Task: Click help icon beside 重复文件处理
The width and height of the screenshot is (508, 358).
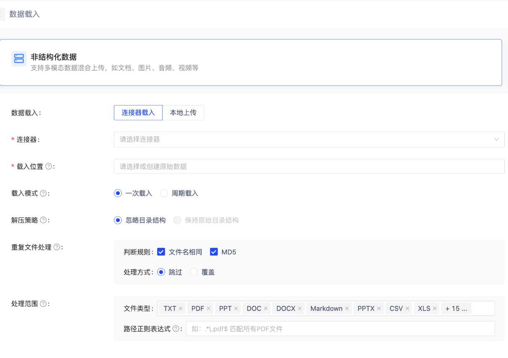Action: click(x=57, y=247)
